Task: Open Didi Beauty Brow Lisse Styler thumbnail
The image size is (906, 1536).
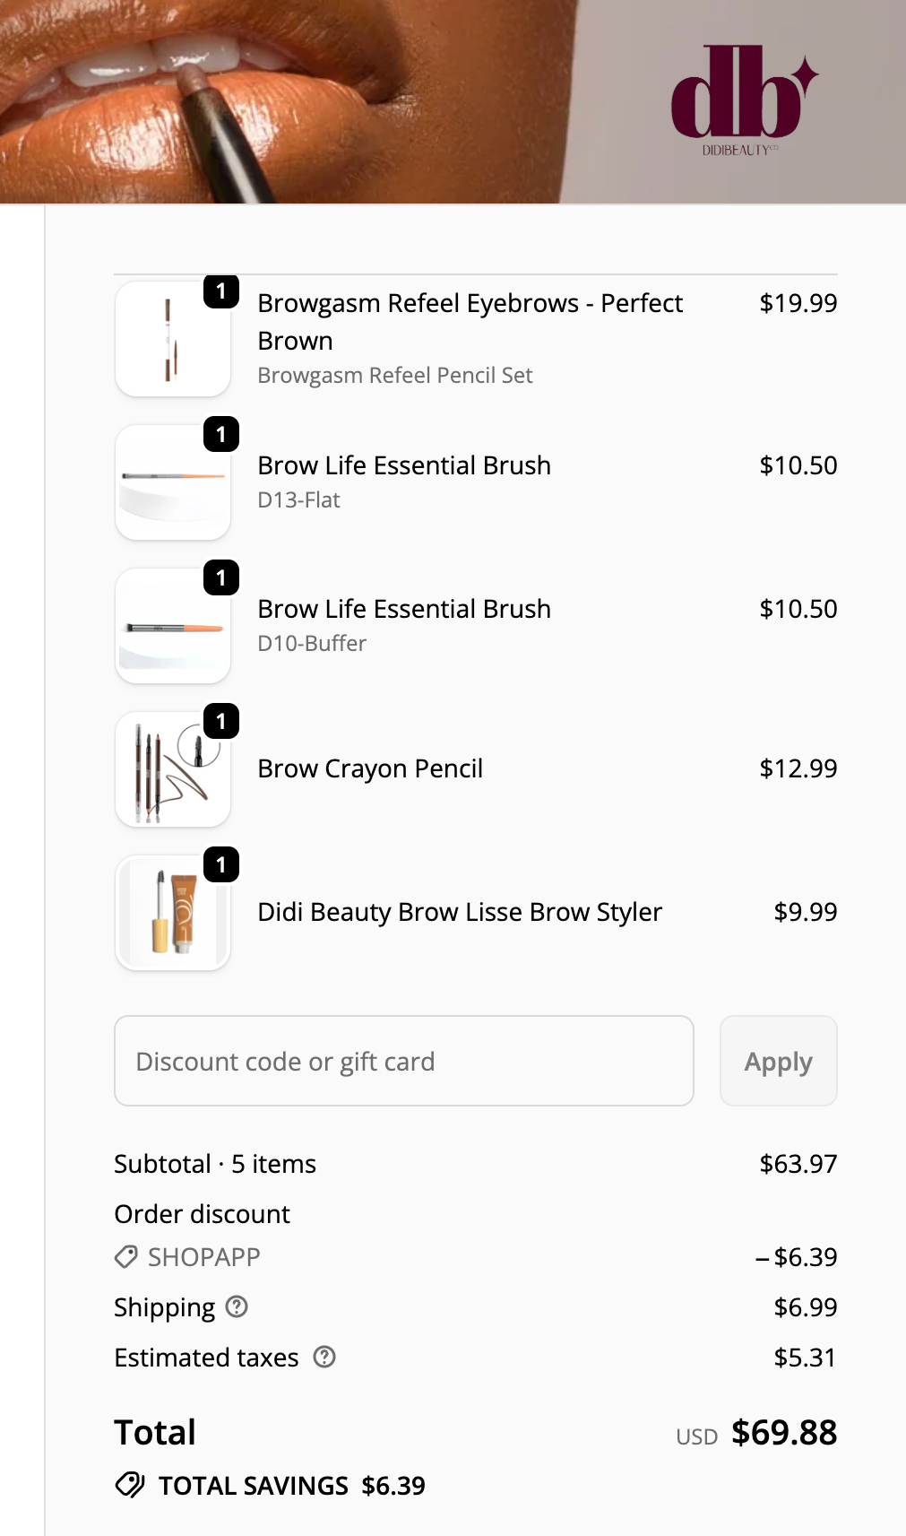Action: (x=172, y=914)
